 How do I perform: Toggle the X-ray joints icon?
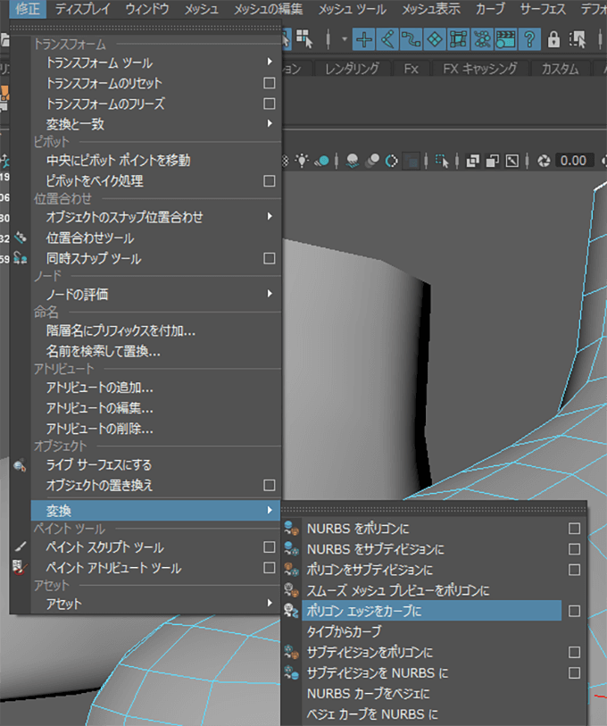click(x=512, y=161)
